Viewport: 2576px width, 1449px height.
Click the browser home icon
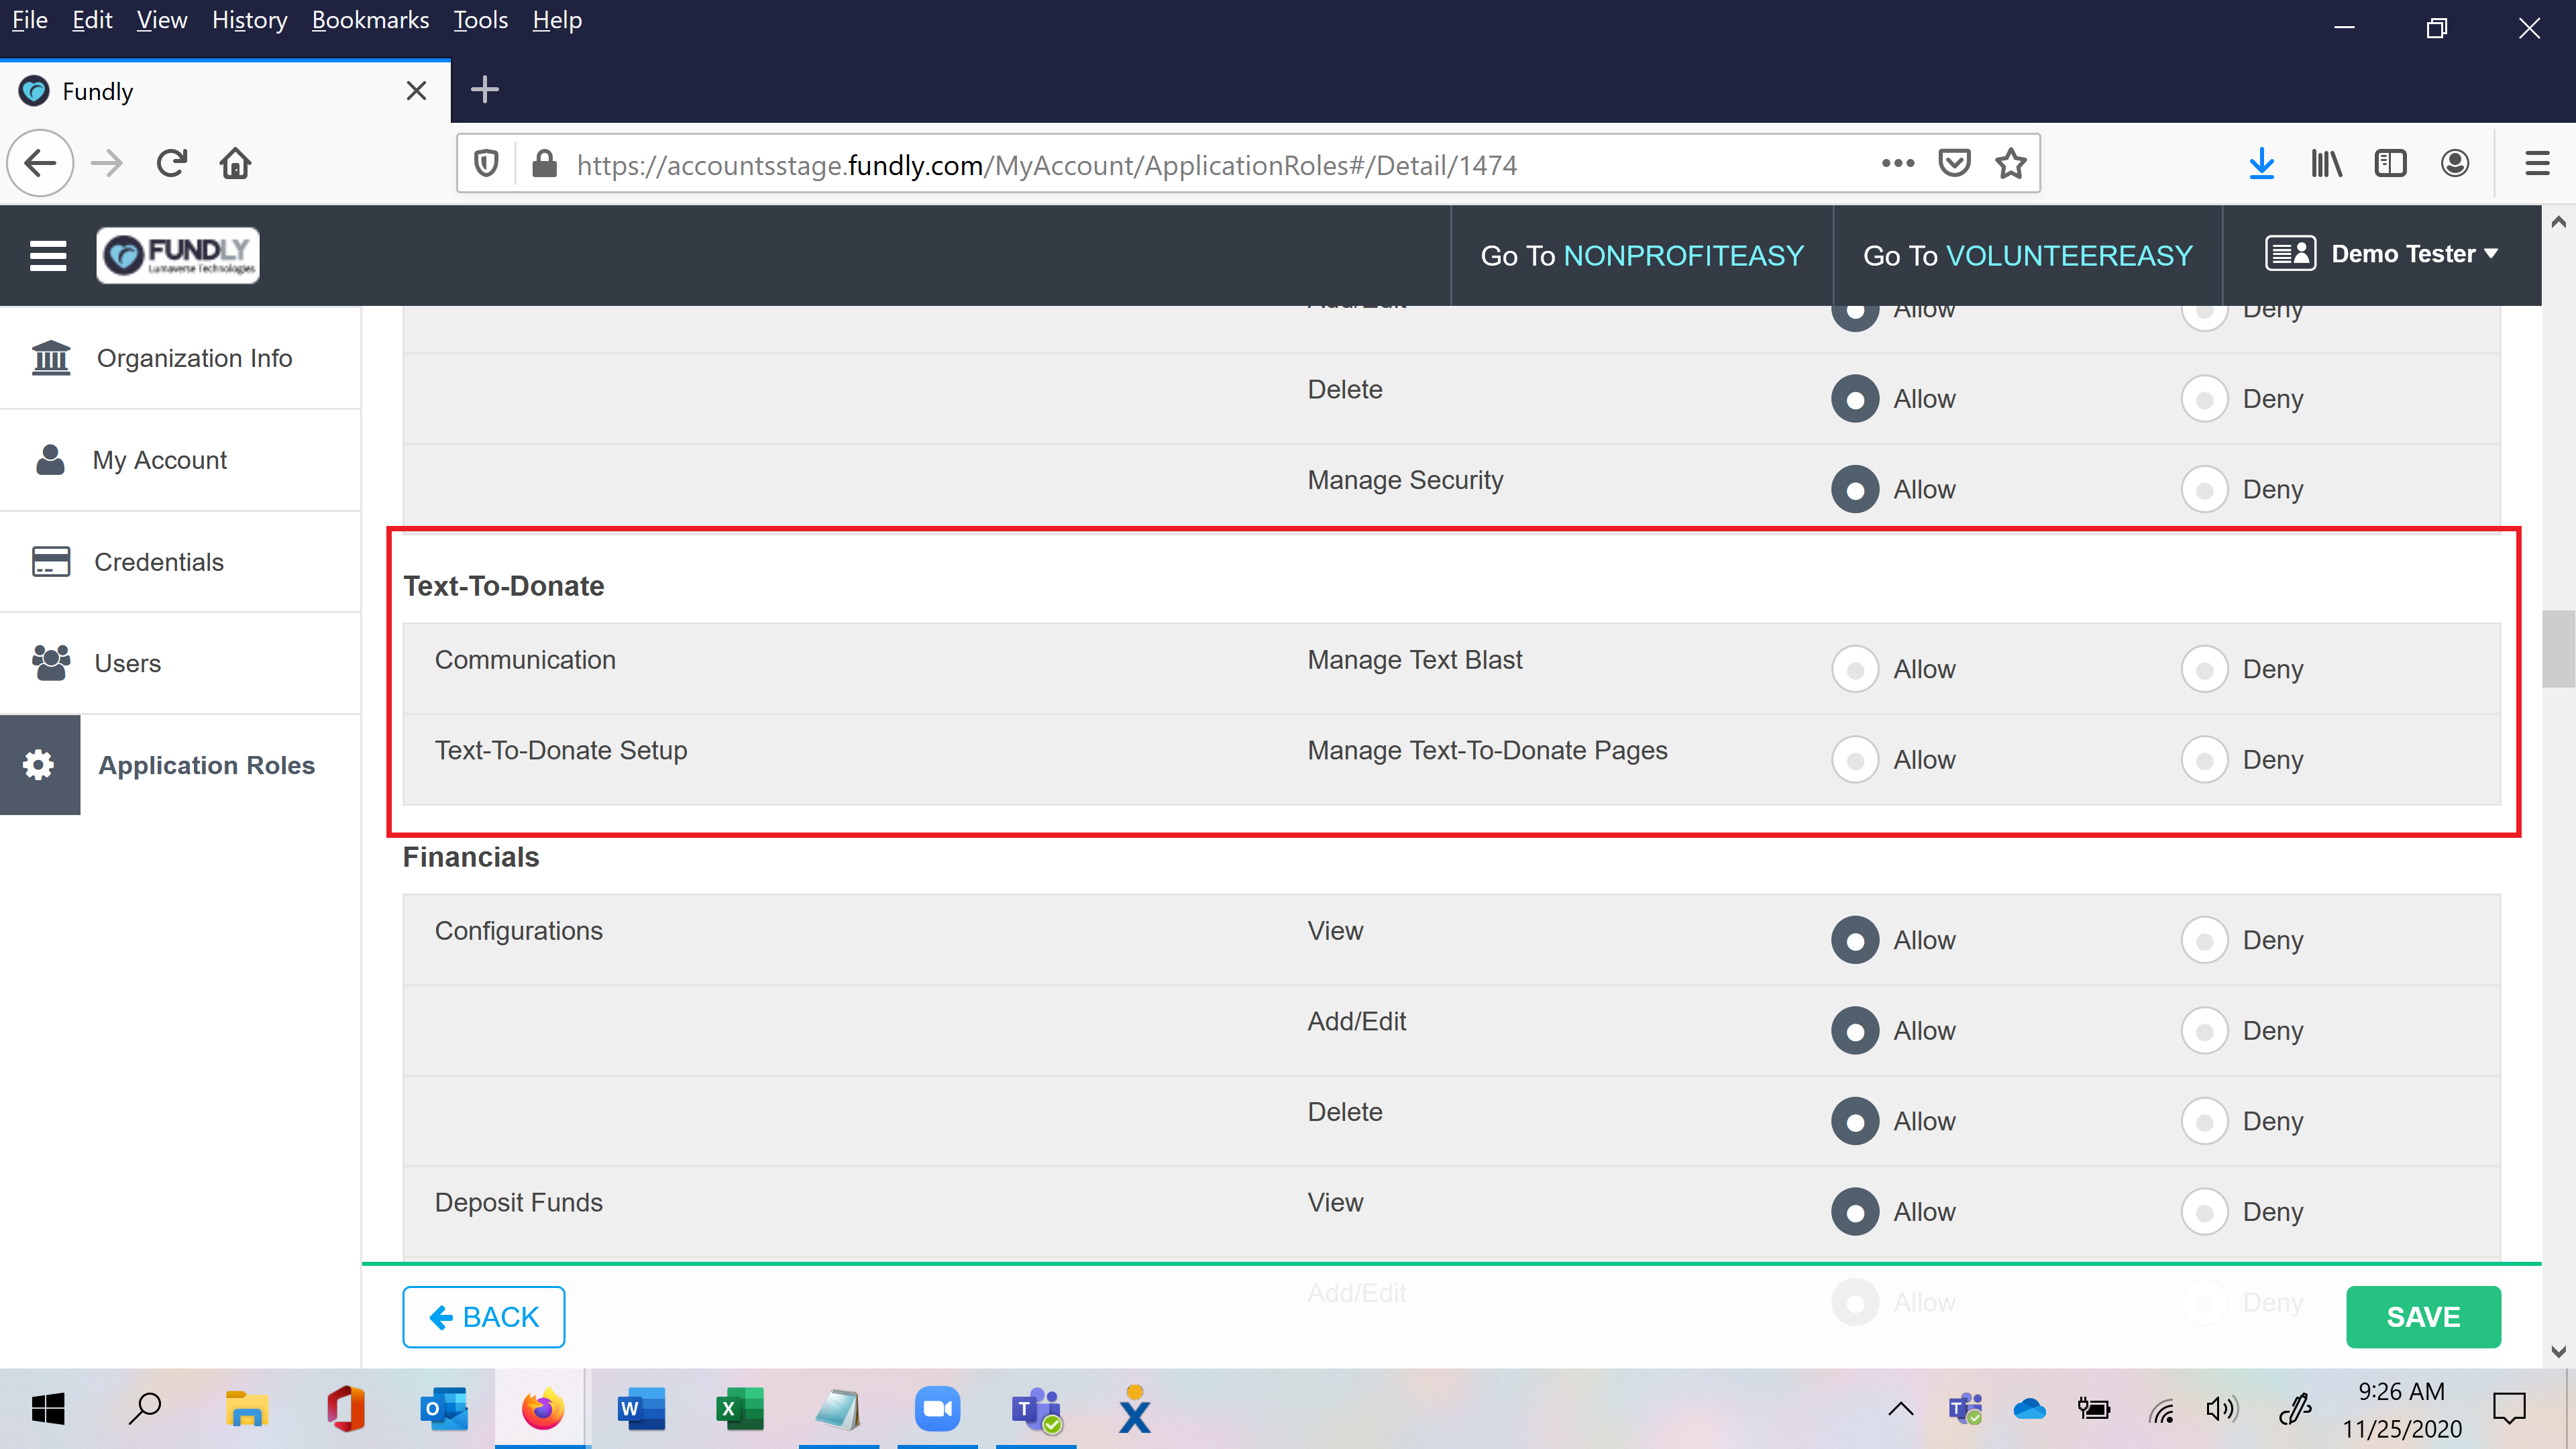[236, 163]
